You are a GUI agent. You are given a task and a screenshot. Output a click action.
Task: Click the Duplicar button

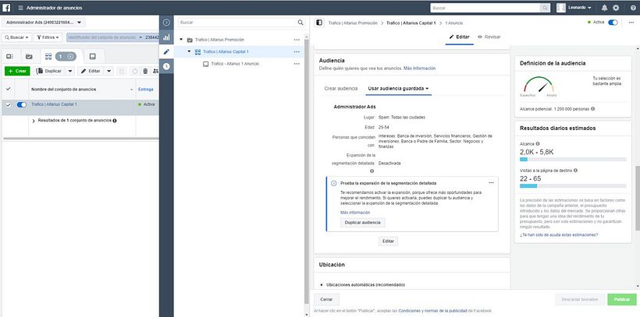[49, 71]
